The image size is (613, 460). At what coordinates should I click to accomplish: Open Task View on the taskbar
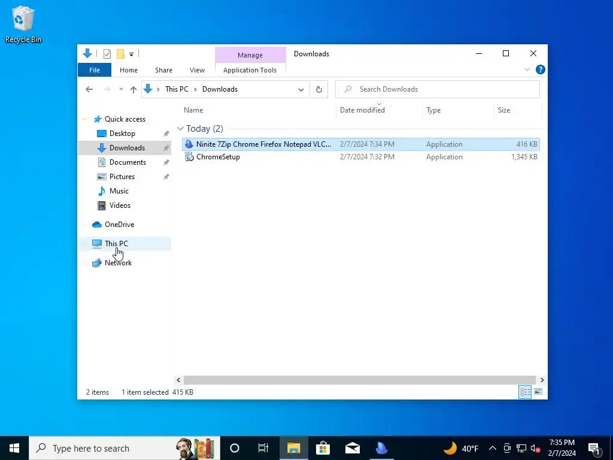(x=263, y=448)
